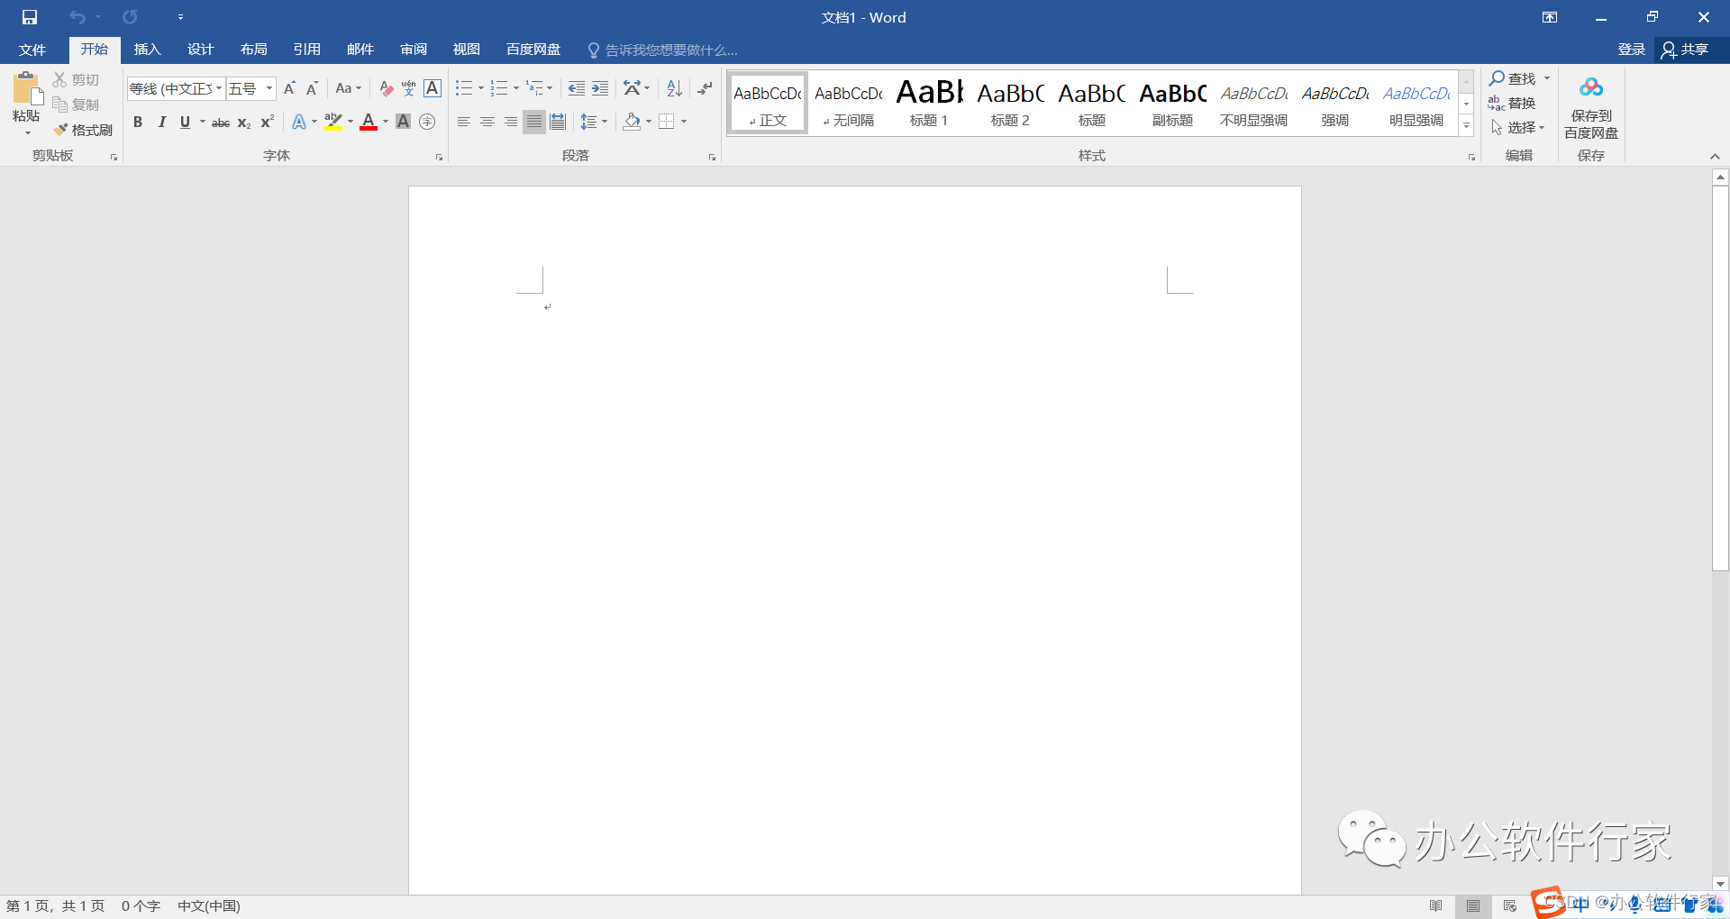Switch to the References (引用) tab
This screenshot has width=1730, height=919.
(306, 50)
